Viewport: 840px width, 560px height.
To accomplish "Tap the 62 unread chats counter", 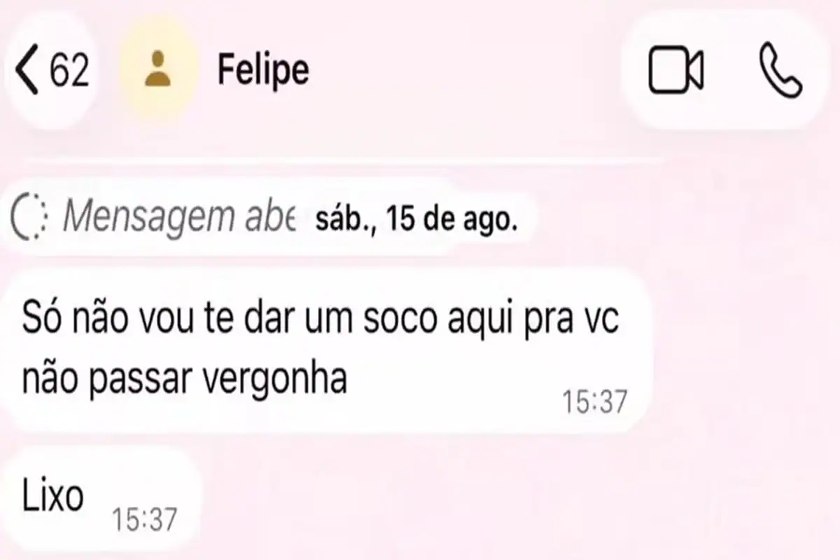I will click(x=70, y=71).
